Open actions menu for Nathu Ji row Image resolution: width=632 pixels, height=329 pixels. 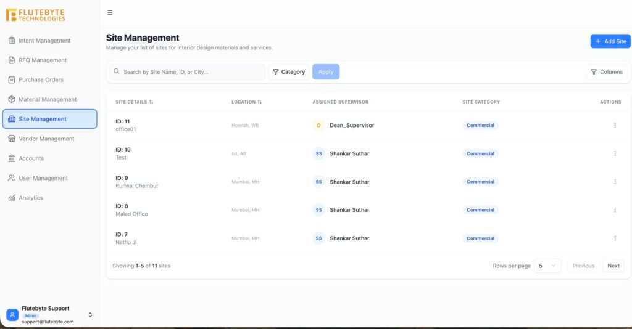coord(615,238)
